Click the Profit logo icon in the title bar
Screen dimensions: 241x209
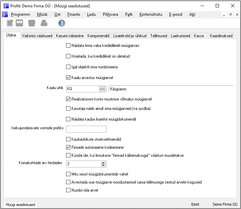point(6,6)
